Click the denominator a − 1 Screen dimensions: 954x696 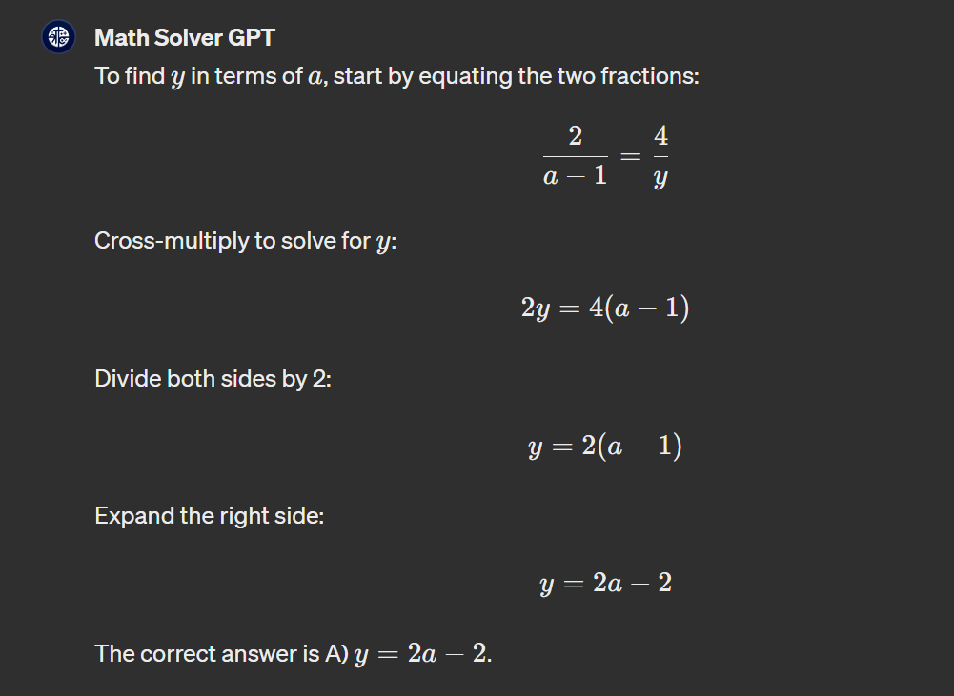[575, 176]
